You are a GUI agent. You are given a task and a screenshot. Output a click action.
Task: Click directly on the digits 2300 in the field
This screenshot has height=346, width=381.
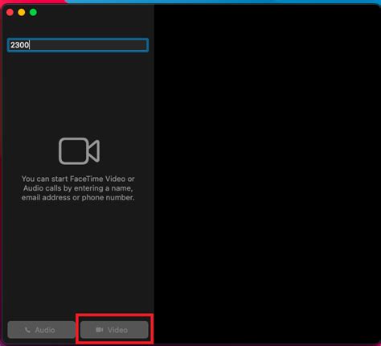(x=19, y=45)
